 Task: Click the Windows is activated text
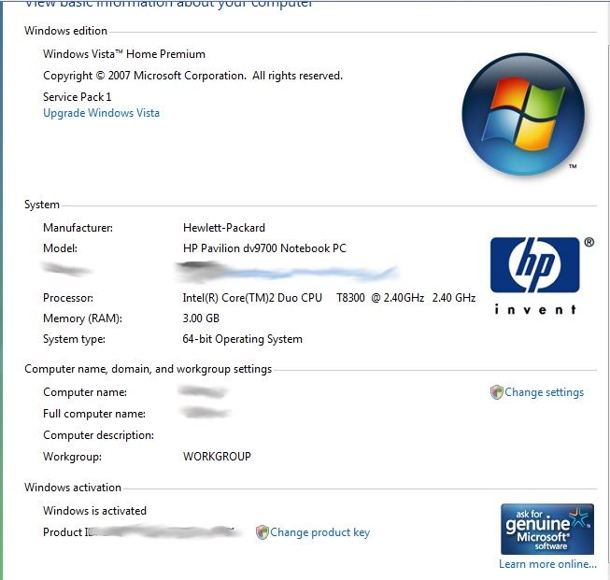coord(94,510)
